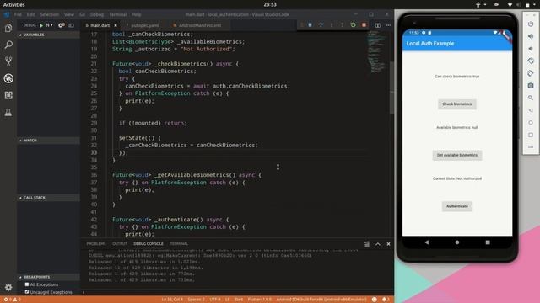Toggle debug console icon in debug header

click(x=71, y=25)
